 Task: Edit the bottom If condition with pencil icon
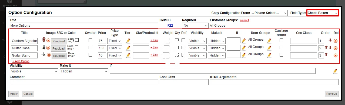tap(335, 71)
